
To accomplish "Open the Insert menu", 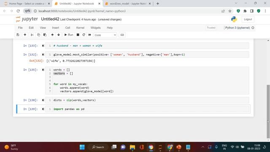I will click(x=56, y=28).
